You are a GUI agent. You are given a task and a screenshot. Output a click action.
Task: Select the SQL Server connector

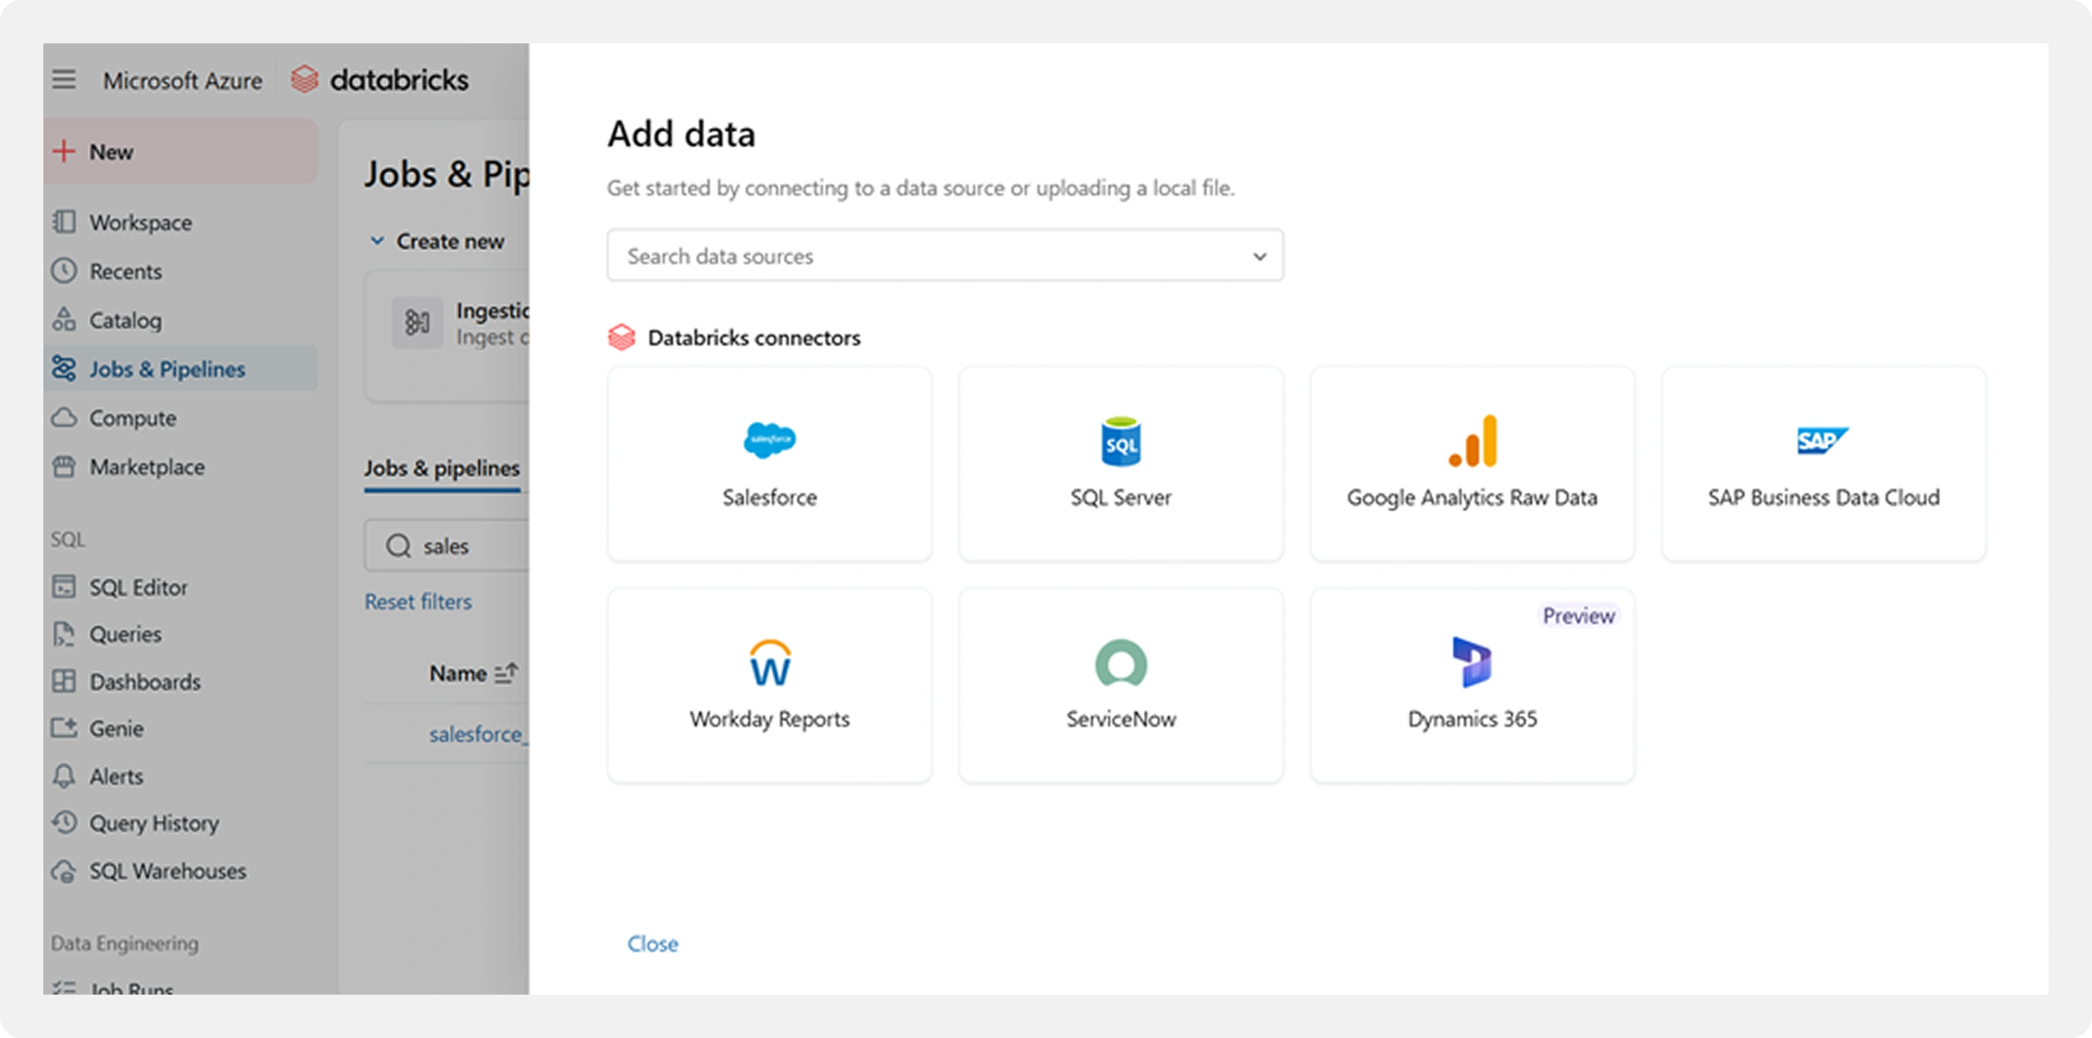coord(1120,465)
